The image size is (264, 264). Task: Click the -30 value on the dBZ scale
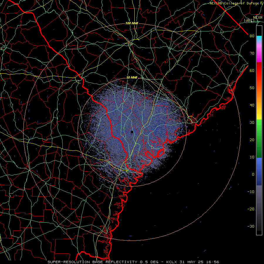pos(251,226)
